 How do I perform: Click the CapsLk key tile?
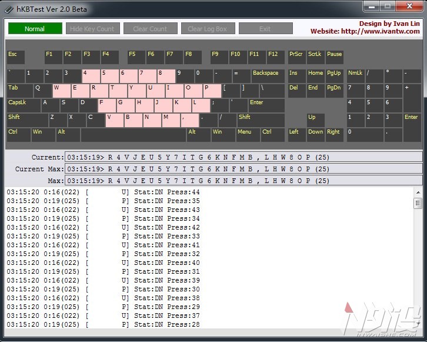[24, 105]
